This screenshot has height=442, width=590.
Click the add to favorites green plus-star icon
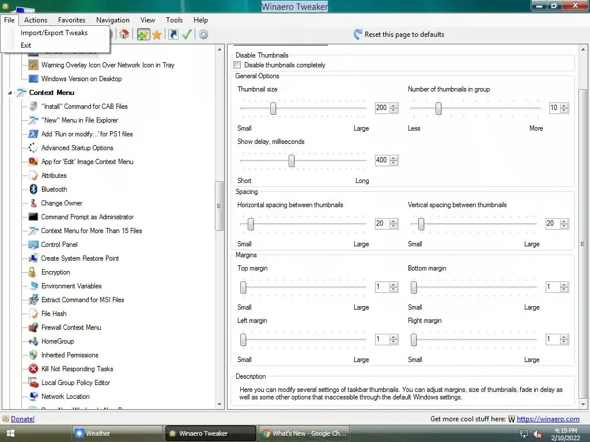click(x=143, y=35)
